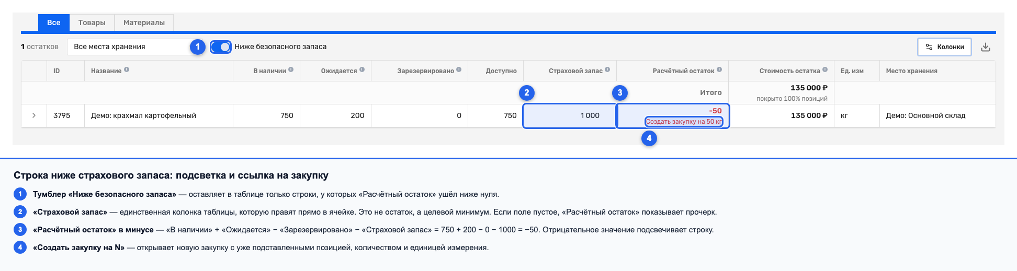Viewport: 1017px width, 271px height.
Task: Open the Все tab
Action: tap(53, 22)
